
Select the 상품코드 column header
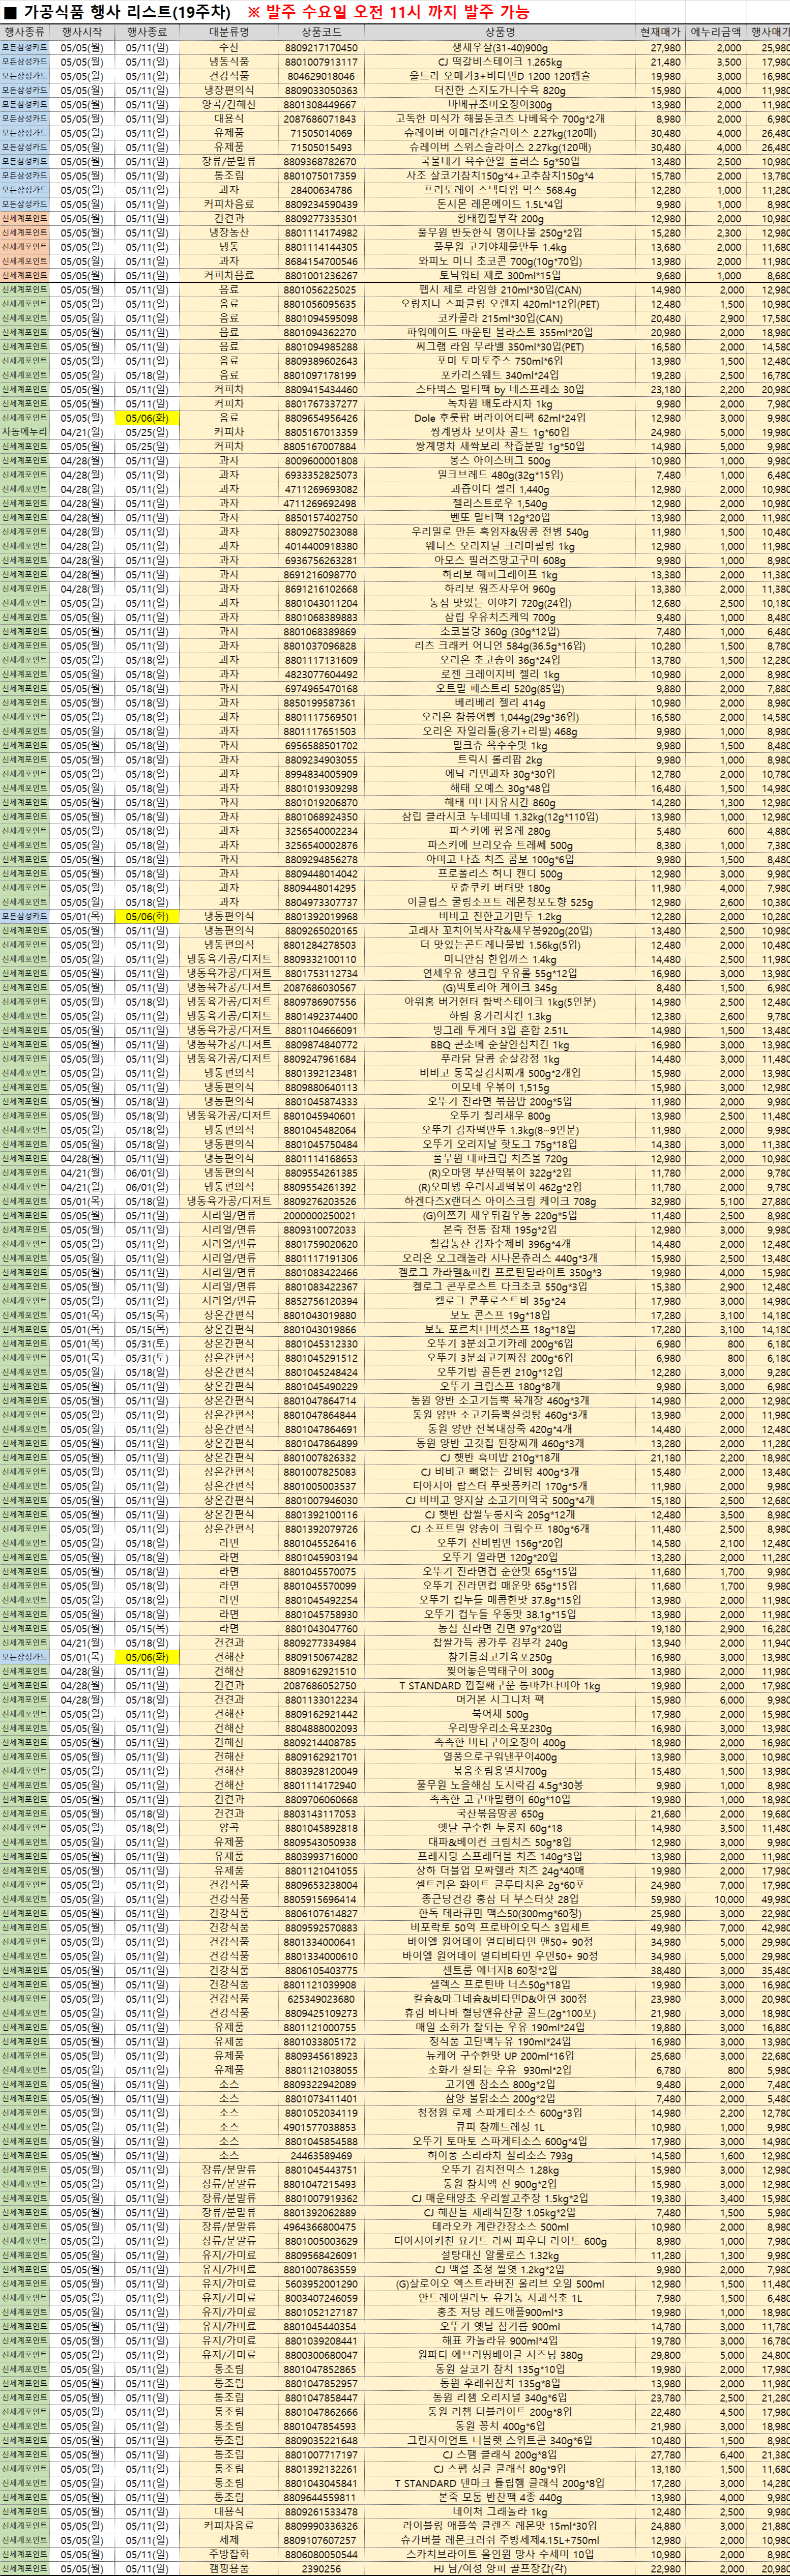click(x=321, y=33)
